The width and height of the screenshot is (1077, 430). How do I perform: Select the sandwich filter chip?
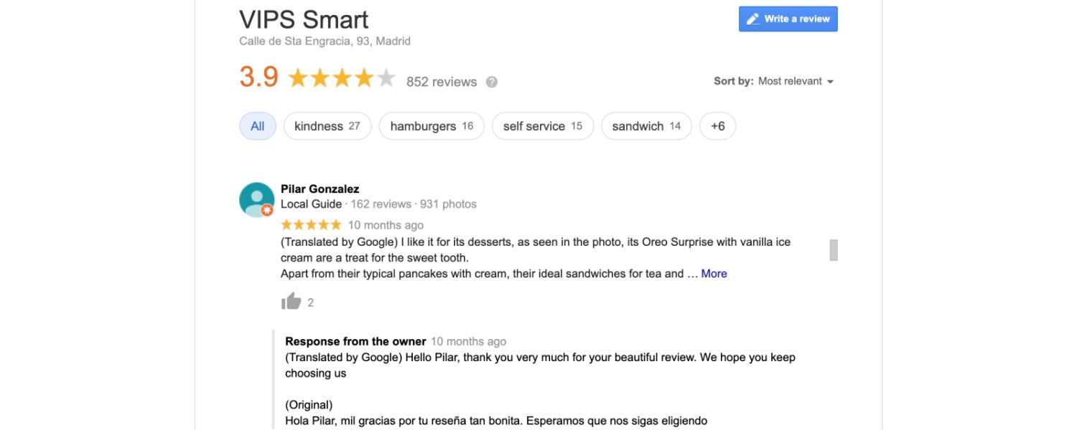pyautogui.click(x=645, y=125)
